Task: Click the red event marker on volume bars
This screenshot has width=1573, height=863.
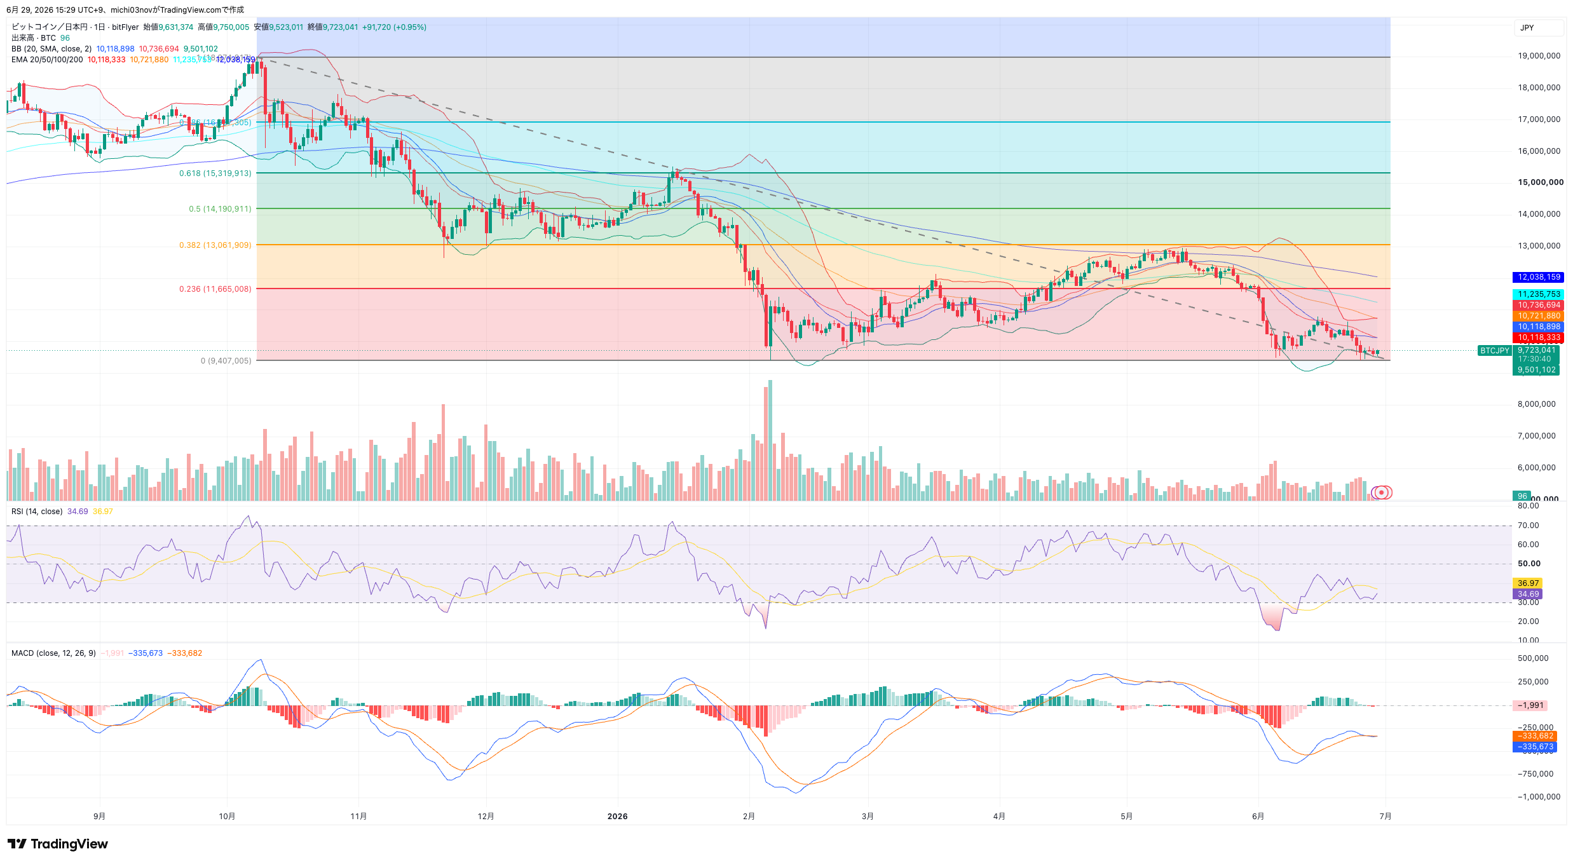Action: coord(1382,493)
